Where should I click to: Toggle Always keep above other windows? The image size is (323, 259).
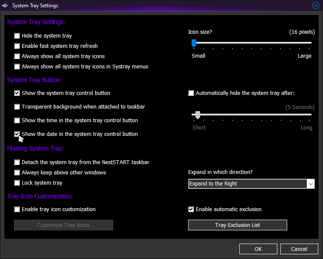17,173
